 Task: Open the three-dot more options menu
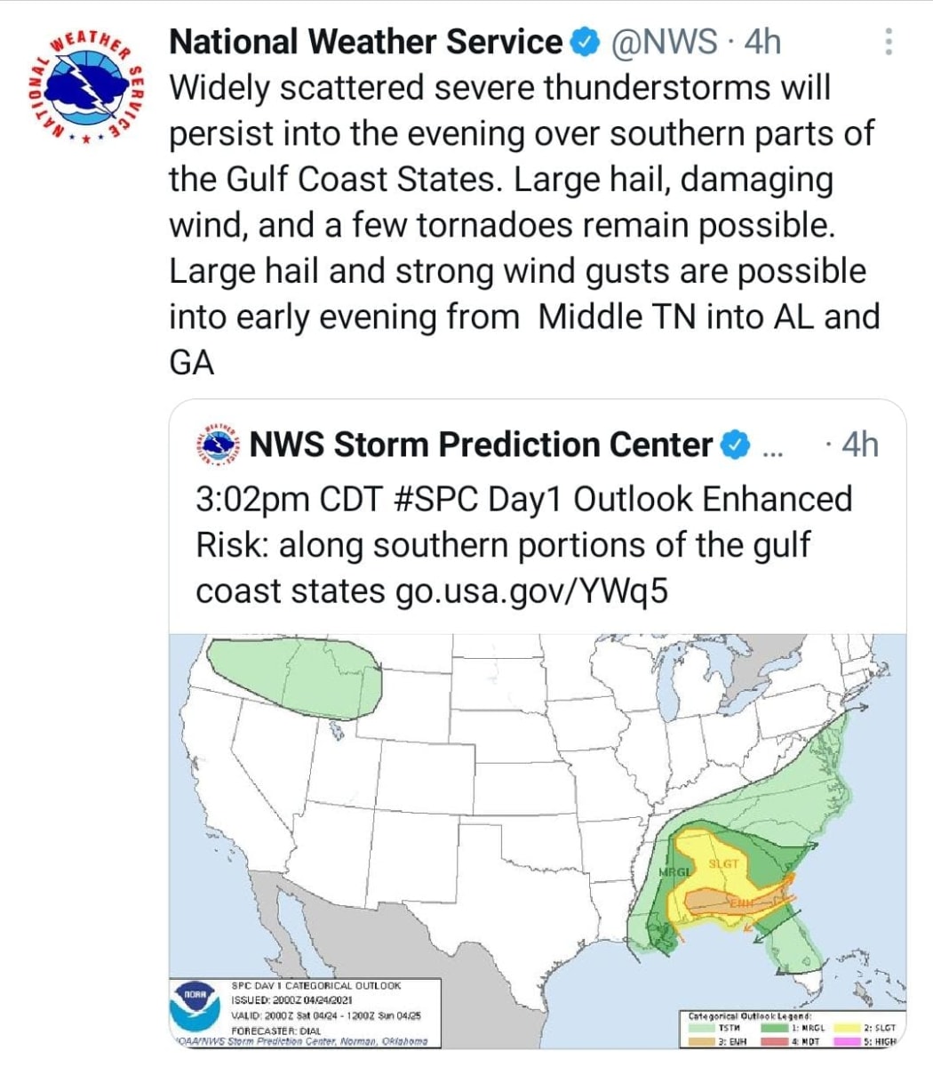point(888,42)
